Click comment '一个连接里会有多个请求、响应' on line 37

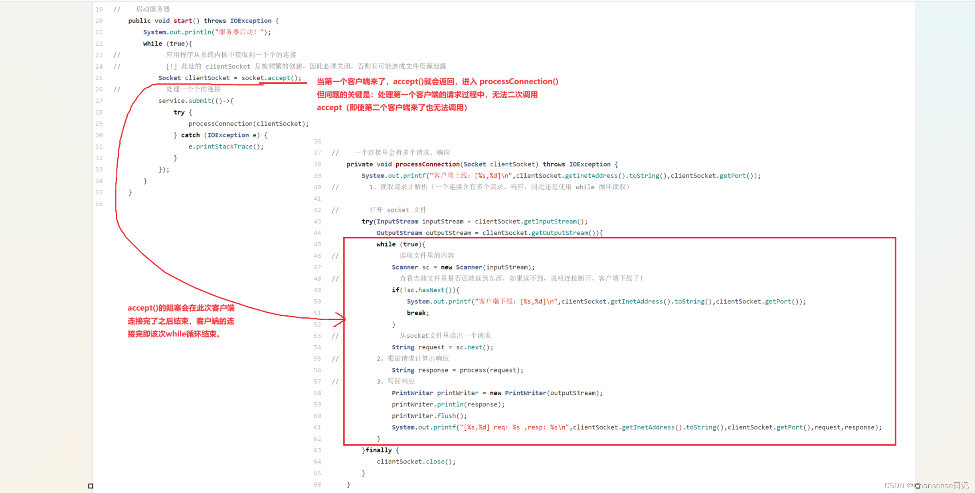point(402,152)
